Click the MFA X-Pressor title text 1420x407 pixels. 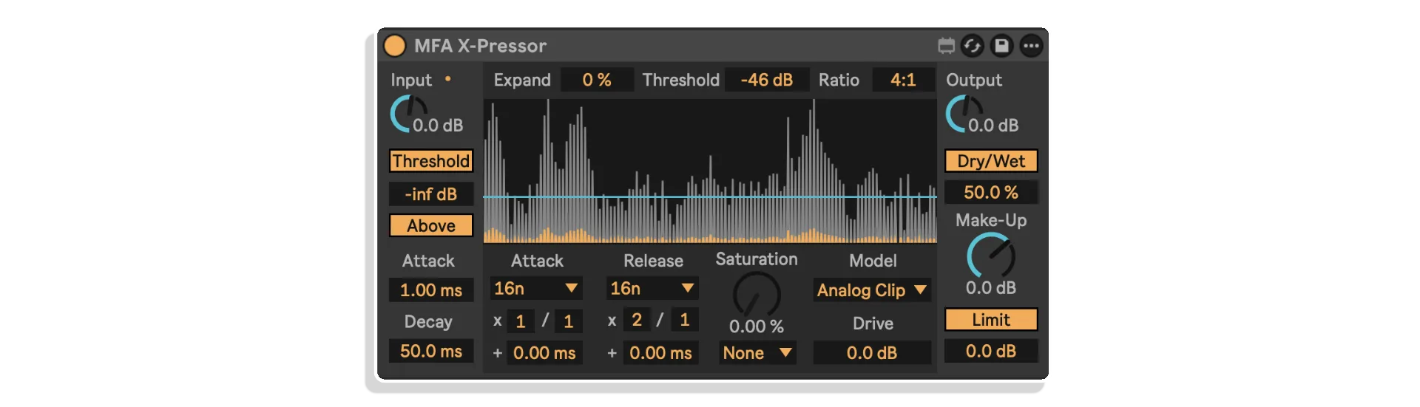coord(480,46)
